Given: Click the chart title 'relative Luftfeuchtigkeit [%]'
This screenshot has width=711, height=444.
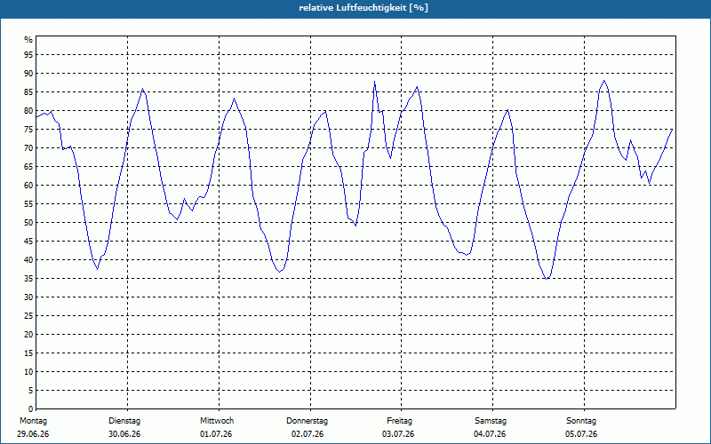Looking at the screenshot, I should [x=363, y=8].
